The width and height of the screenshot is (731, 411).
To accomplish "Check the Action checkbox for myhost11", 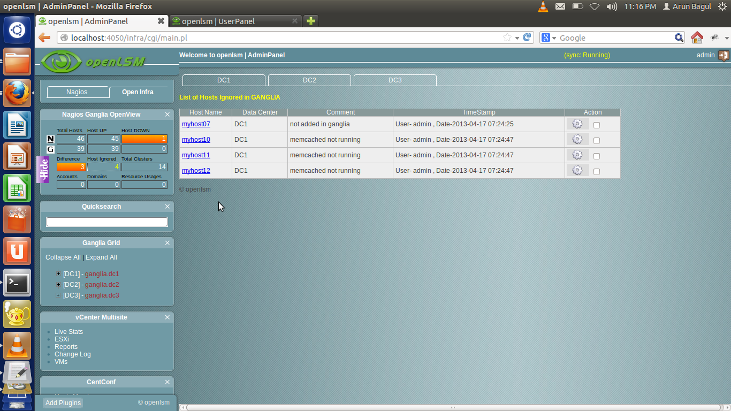I will click(x=598, y=155).
